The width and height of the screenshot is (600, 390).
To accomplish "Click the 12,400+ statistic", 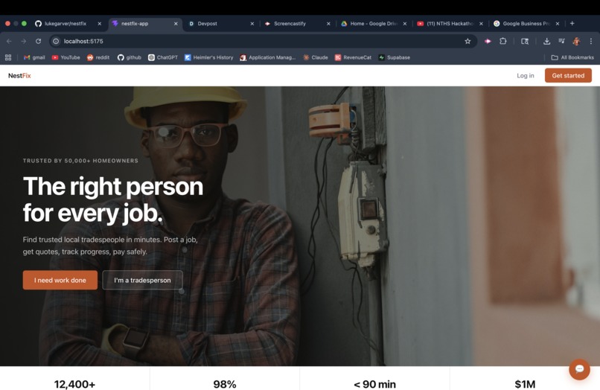I will [x=74, y=384].
